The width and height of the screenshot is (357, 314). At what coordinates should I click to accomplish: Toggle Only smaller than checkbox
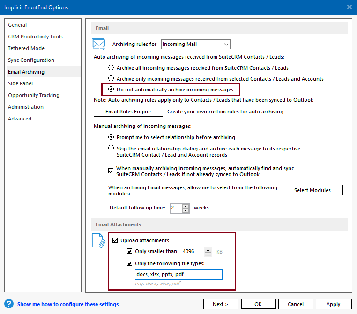[x=130, y=252]
